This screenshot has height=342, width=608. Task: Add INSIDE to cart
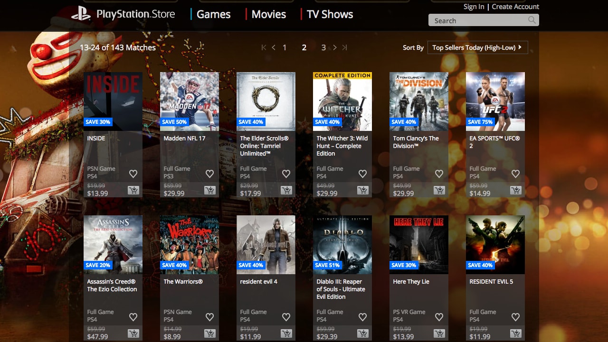(133, 190)
